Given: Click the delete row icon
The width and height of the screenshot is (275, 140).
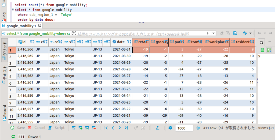Looking at the screenshot, I should tap(94, 128).
